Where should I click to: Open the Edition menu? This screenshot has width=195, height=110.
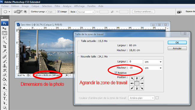(x=15, y=6)
